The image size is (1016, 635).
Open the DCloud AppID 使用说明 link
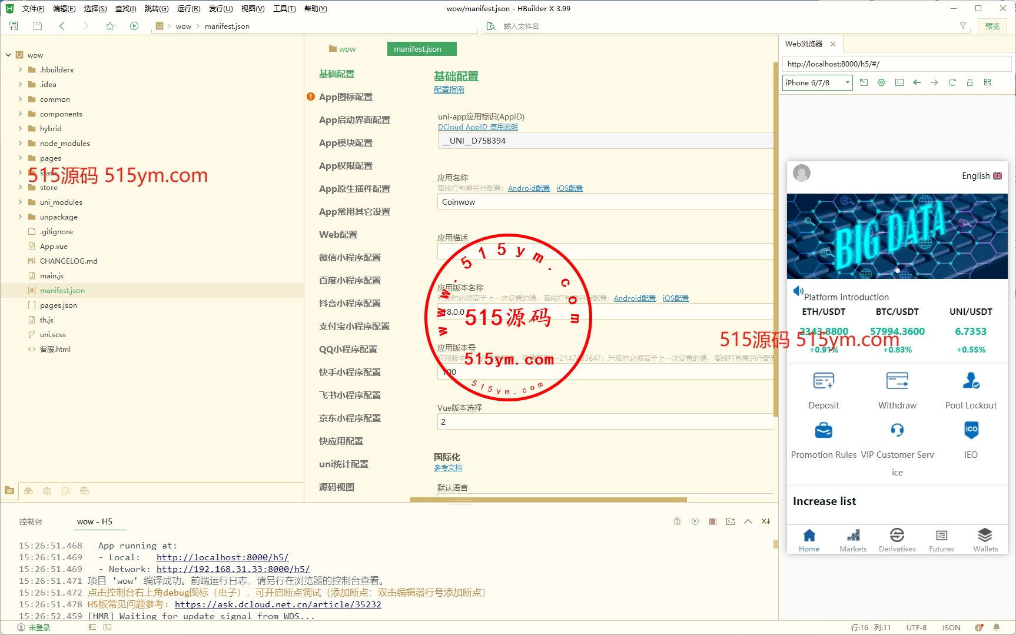point(477,127)
